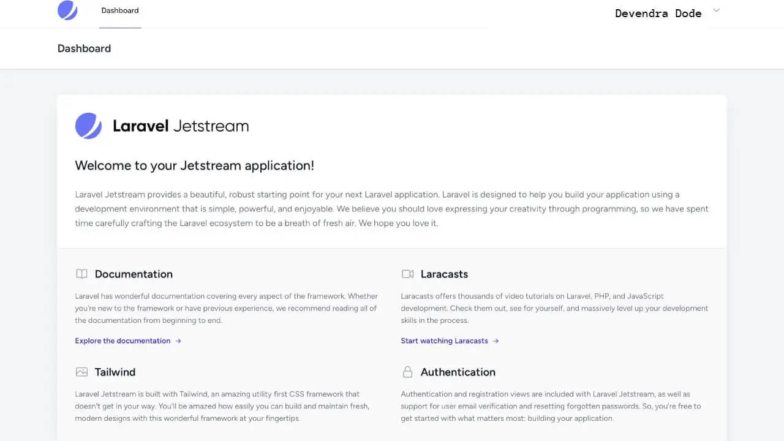Image resolution: width=784 pixels, height=441 pixels.
Task: Click the arrow after Start watching Laracasts
Action: [496, 341]
